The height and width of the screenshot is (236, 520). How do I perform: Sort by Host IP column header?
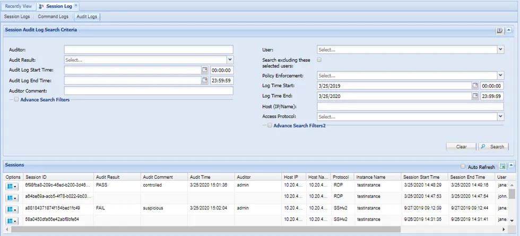tap(293, 177)
